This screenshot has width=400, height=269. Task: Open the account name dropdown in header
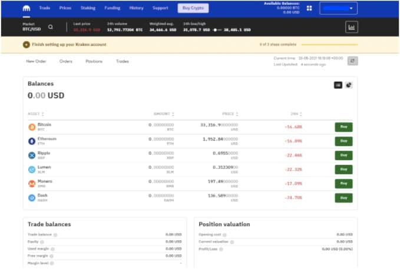click(x=338, y=8)
